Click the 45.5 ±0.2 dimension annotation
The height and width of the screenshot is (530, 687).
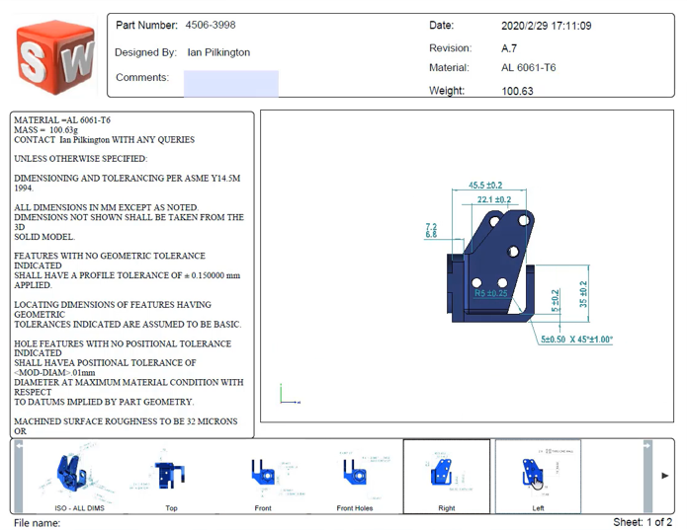click(x=485, y=185)
